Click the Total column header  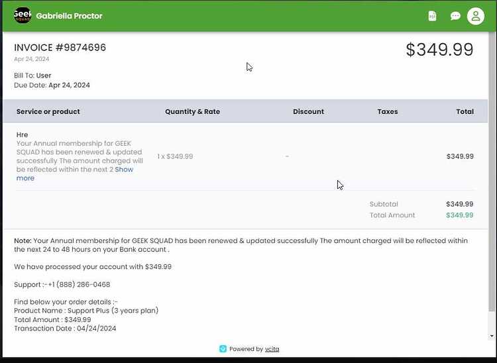click(465, 111)
